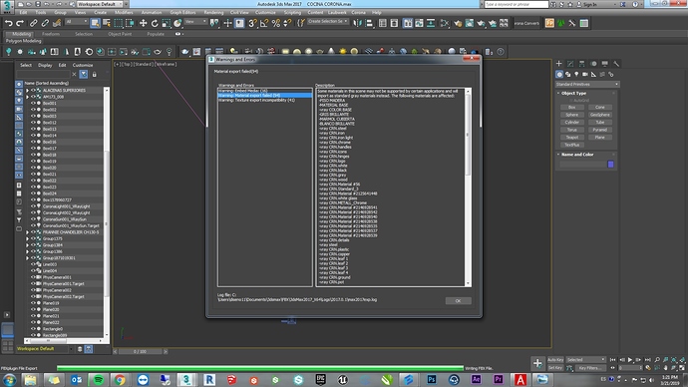Hide Box001 using its eye icon

click(x=33, y=103)
